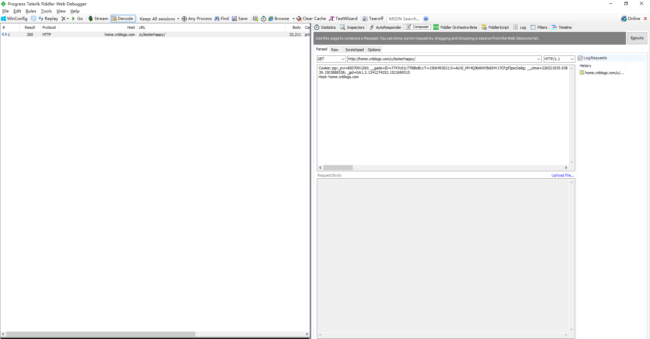Close the toolbar with red X
The image size is (650, 339).
(645, 19)
